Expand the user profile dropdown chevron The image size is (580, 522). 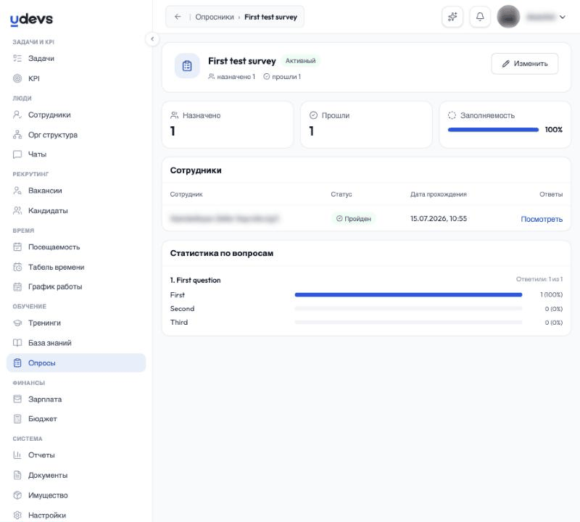(x=563, y=17)
